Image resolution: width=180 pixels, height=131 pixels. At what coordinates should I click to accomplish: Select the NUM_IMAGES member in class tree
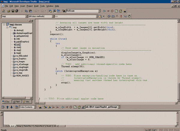[x=22, y=75]
